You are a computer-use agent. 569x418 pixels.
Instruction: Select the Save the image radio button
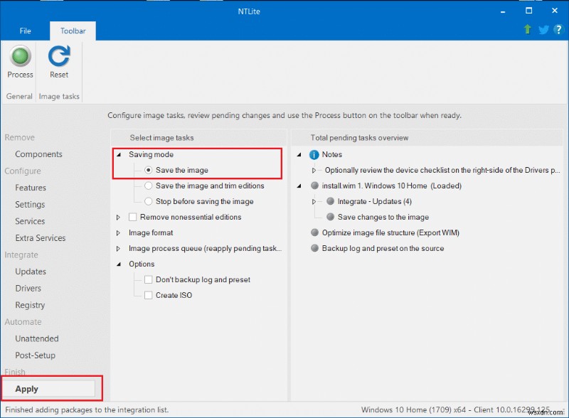tap(148, 170)
